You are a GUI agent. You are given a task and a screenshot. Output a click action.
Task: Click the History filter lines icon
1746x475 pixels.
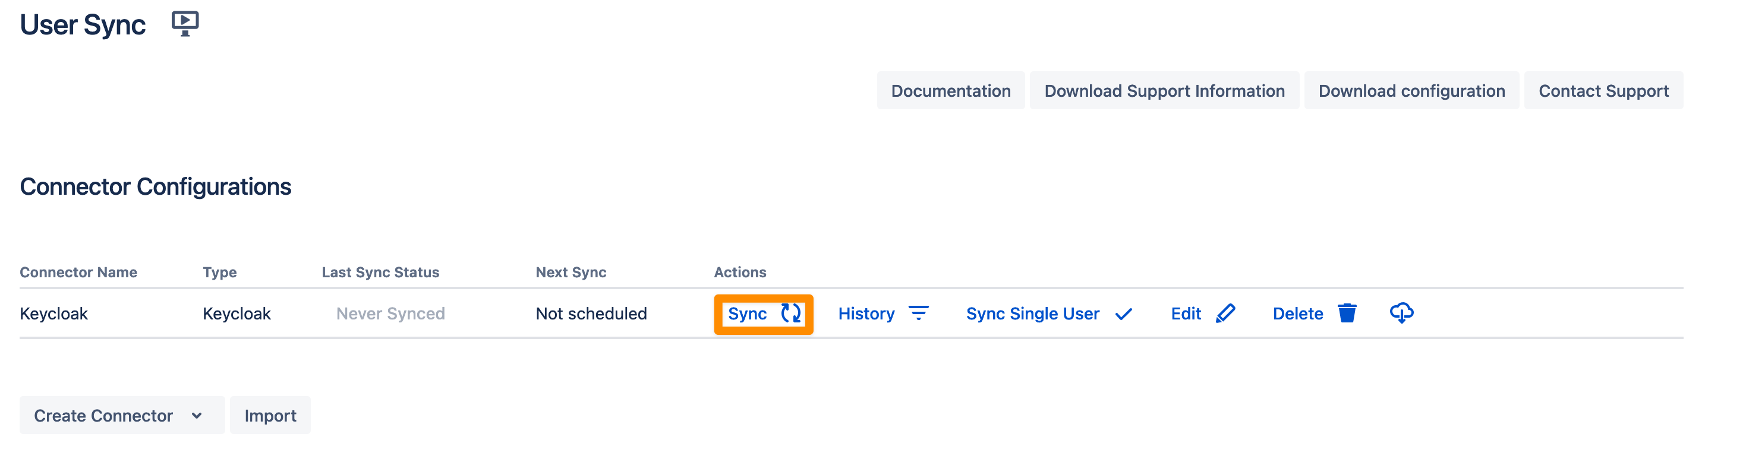(x=918, y=313)
